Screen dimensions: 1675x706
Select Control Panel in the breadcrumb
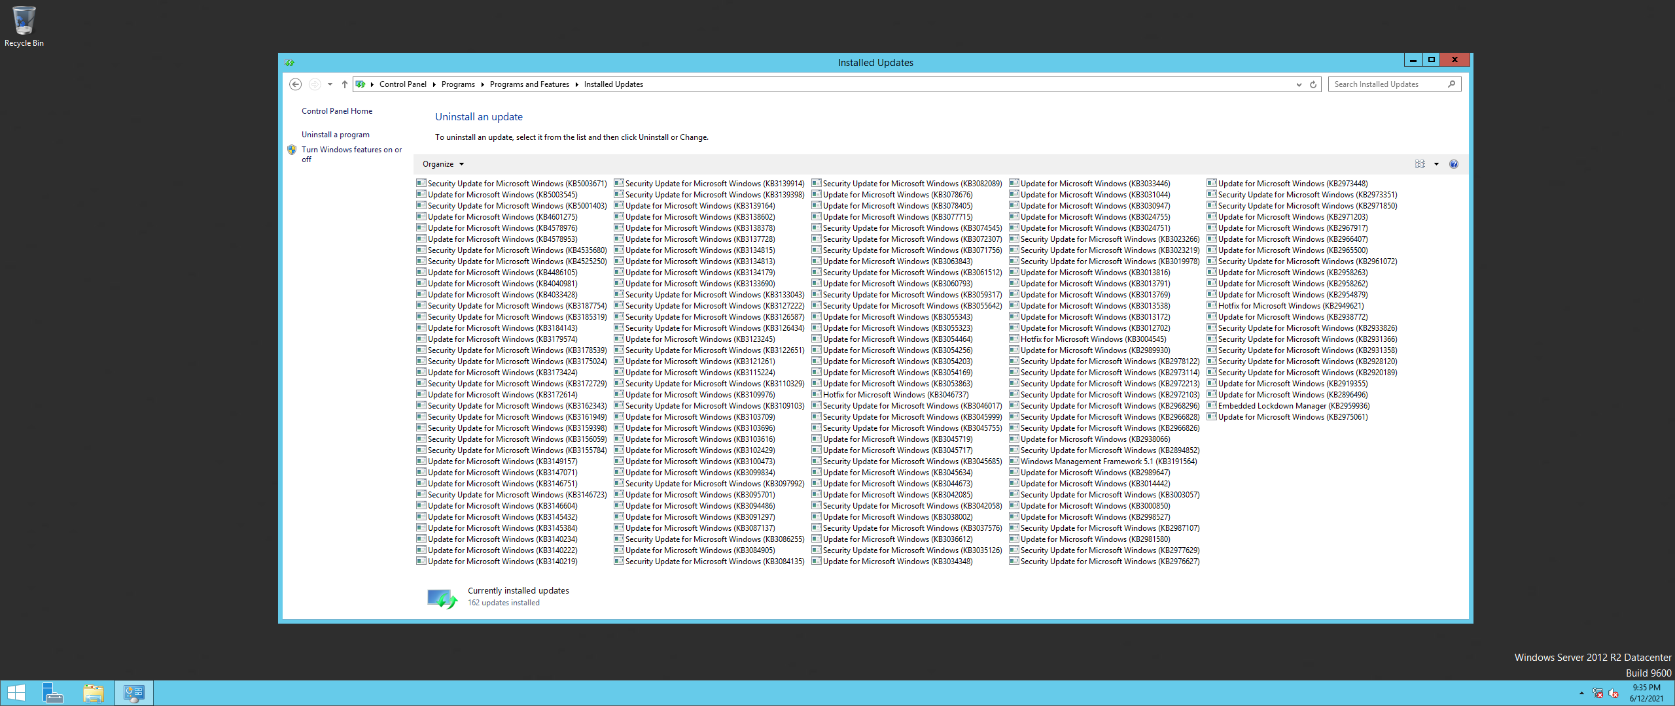coord(403,84)
